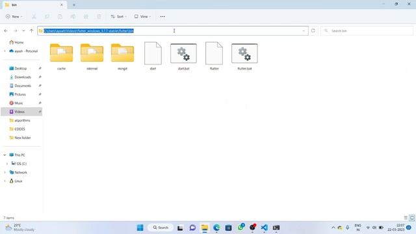Open Downloads in quick access
This screenshot has height=234, width=416.
tap(23, 77)
